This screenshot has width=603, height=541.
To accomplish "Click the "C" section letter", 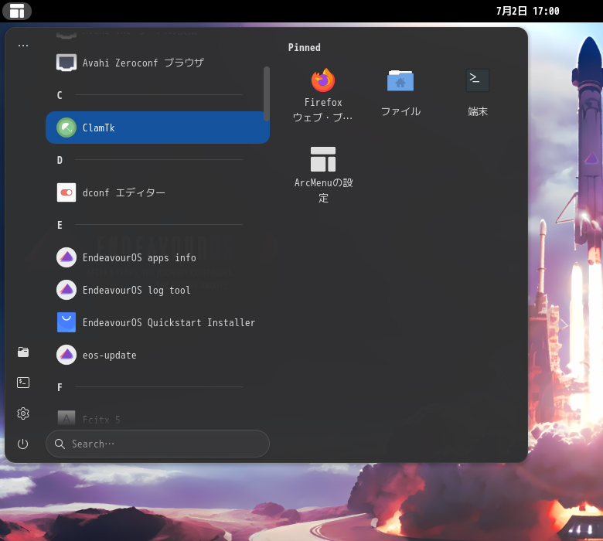I will (x=60, y=95).
